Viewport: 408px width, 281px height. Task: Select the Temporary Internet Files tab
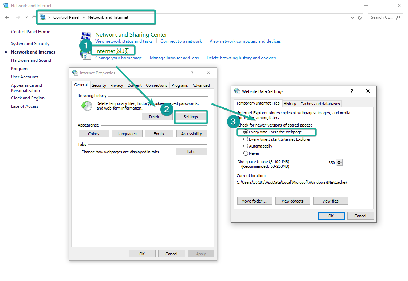coord(258,103)
